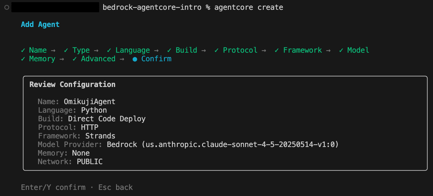433x196 pixels.
Task: Click the agentcore create command text
Action: click(249, 7)
